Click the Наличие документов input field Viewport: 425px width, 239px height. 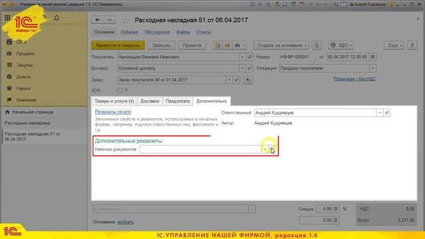[201, 149]
